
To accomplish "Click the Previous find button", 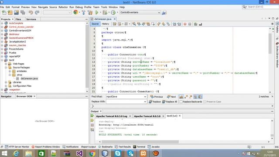I will coord(157,97).
